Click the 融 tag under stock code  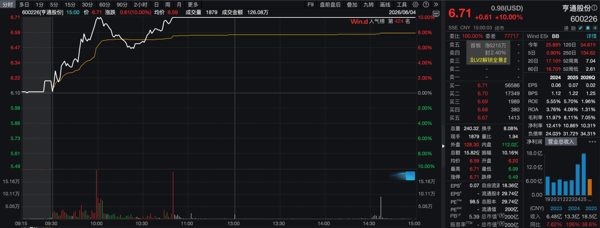coord(573,28)
